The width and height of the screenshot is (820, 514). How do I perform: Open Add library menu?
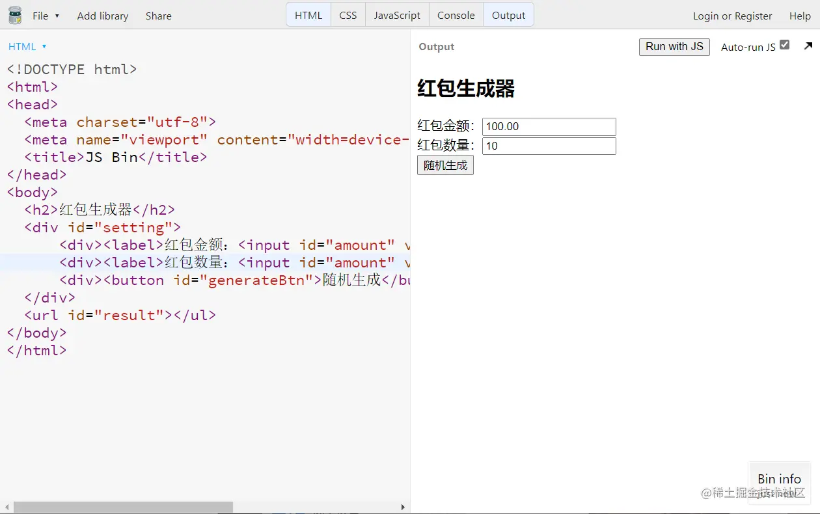point(103,16)
